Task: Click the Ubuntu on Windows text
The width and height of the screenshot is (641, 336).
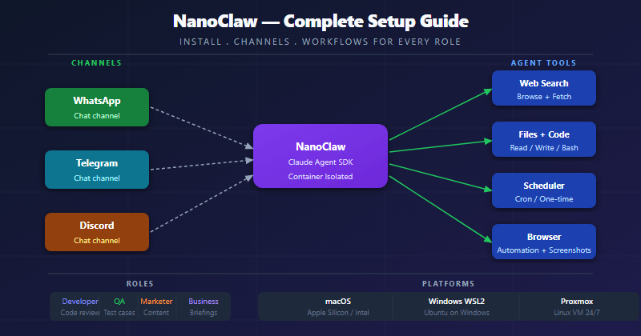Action: click(x=456, y=313)
